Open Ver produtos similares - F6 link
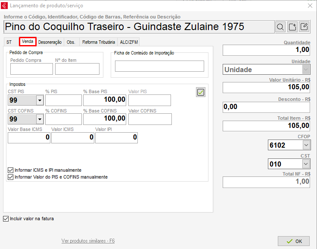317x249 pixels. 88,241
